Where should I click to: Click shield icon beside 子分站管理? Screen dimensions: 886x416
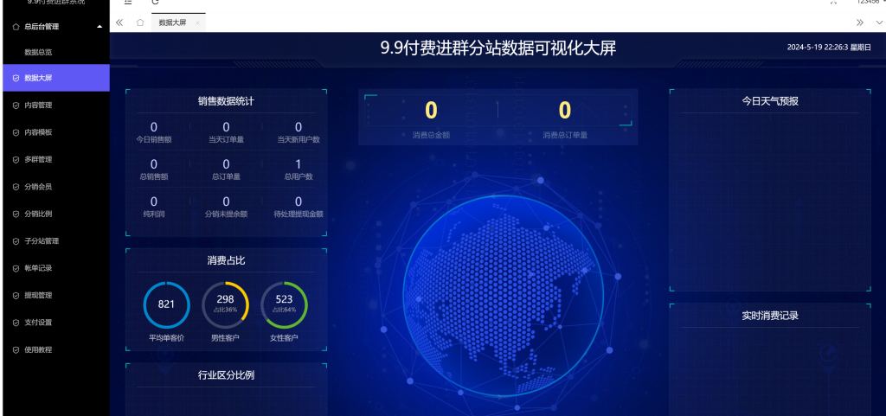tap(16, 241)
